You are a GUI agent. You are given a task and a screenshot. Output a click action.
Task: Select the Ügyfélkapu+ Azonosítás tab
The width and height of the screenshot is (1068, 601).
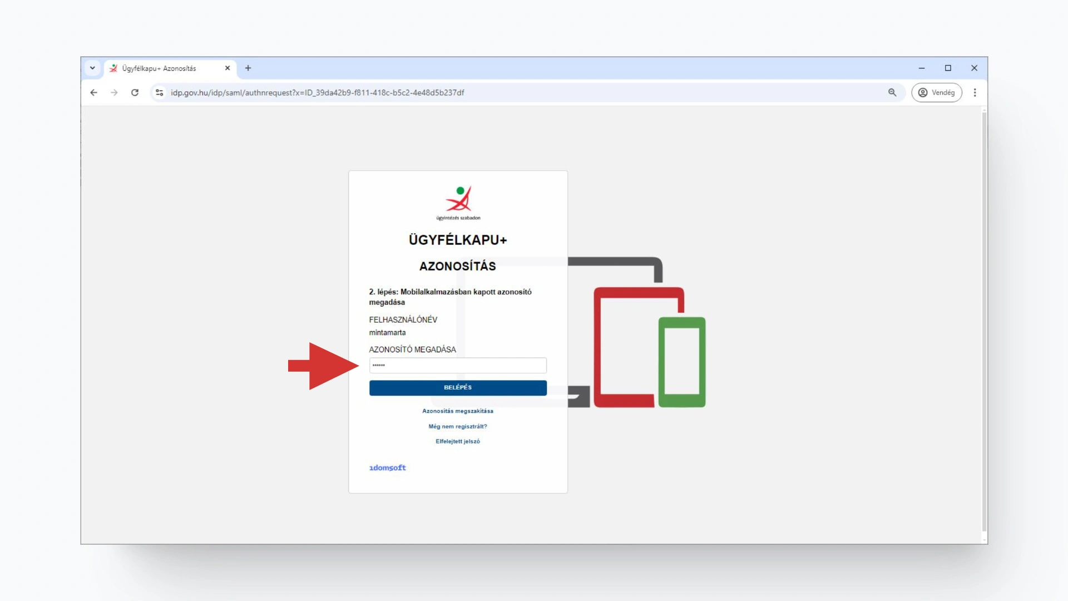coord(161,68)
